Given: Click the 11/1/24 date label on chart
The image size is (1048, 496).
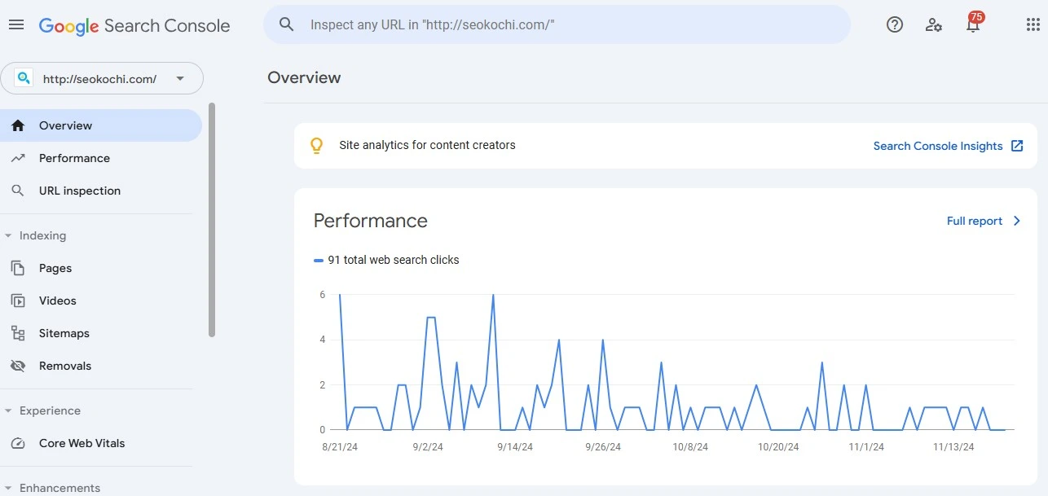Looking at the screenshot, I should pyautogui.click(x=866, y=447).
